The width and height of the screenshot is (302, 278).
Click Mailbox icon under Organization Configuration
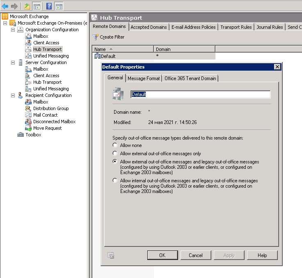[x=28, y=36]
